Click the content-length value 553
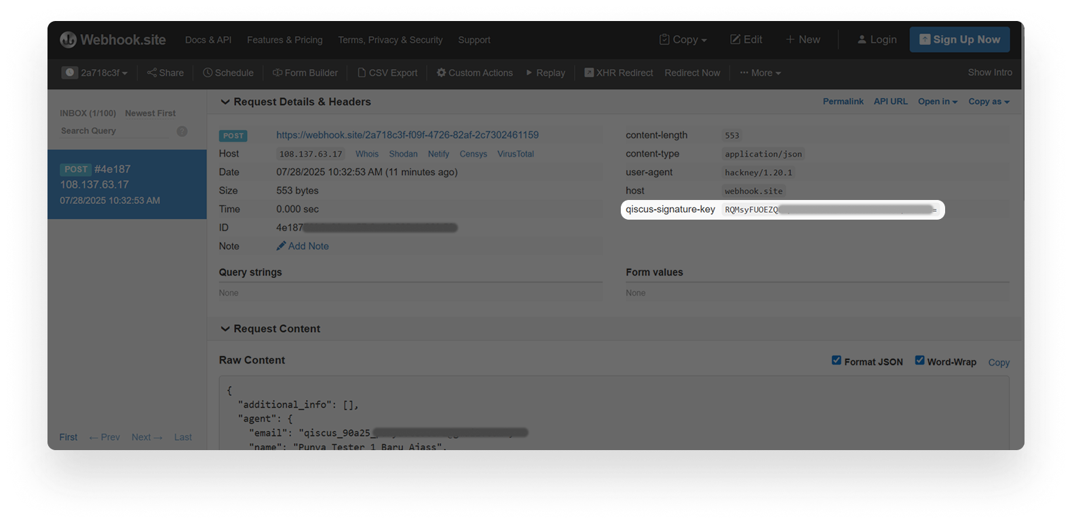 [x=731, y=136]
